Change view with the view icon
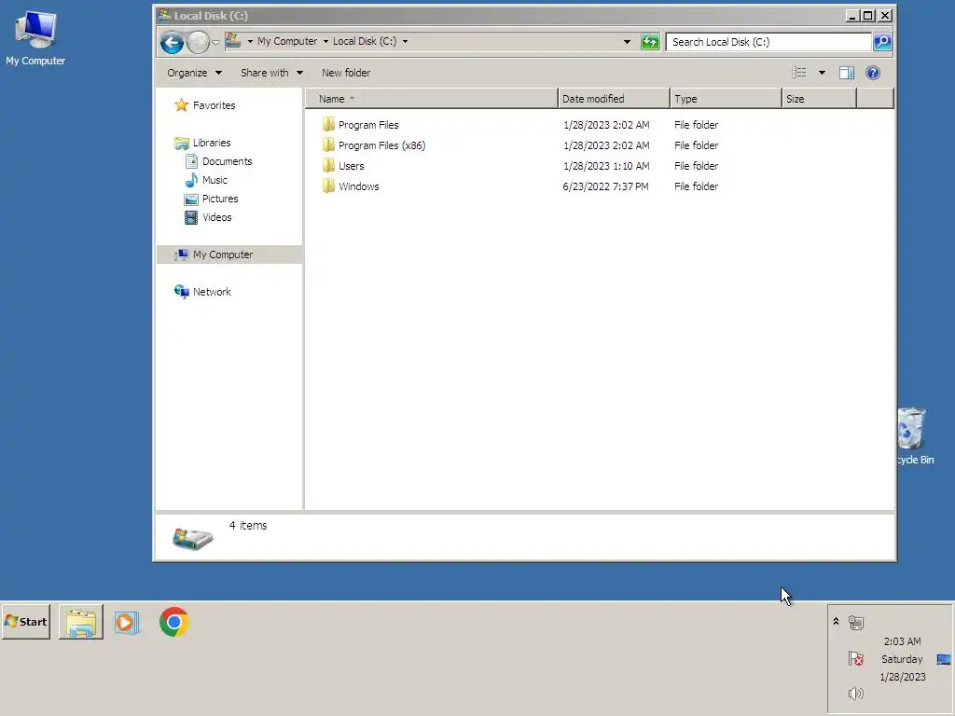The image size is (955, 716). pos(799,73)
